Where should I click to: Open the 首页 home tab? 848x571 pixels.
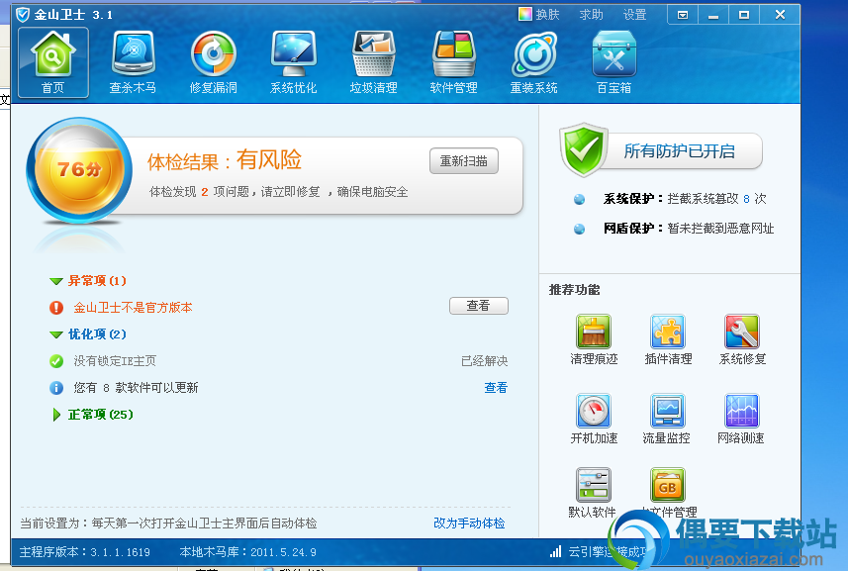click(x=53, y=62)
